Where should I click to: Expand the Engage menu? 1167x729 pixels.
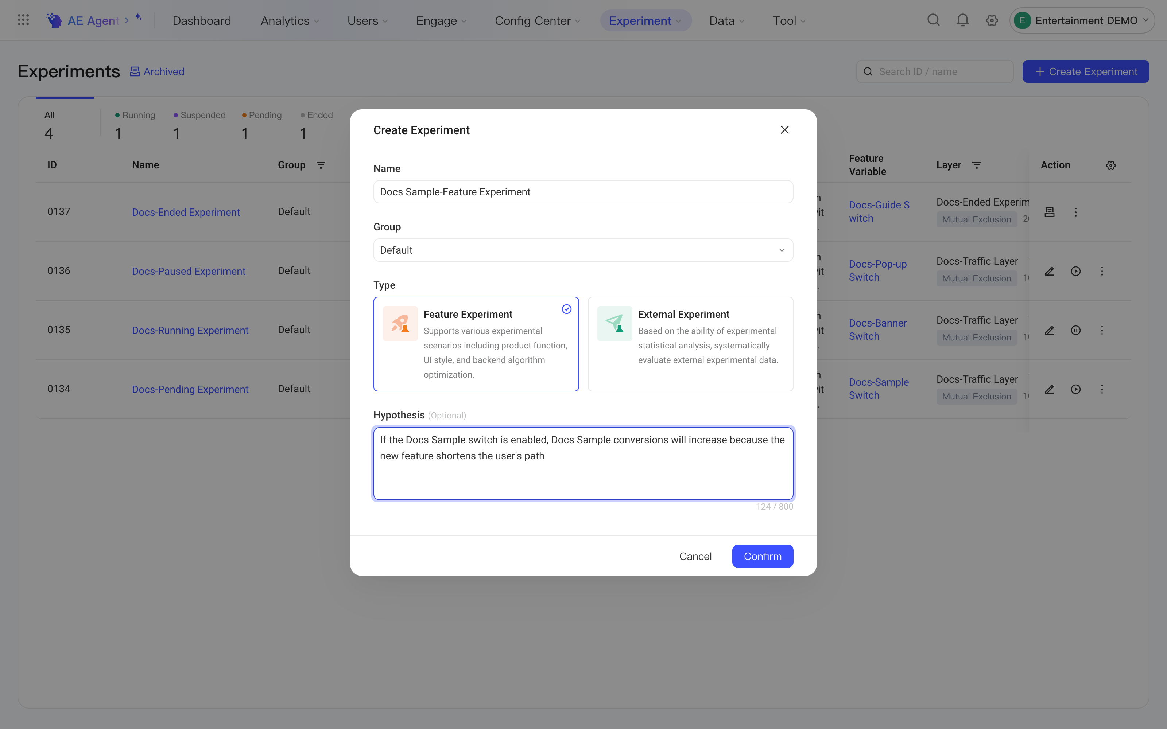point(441,21)
